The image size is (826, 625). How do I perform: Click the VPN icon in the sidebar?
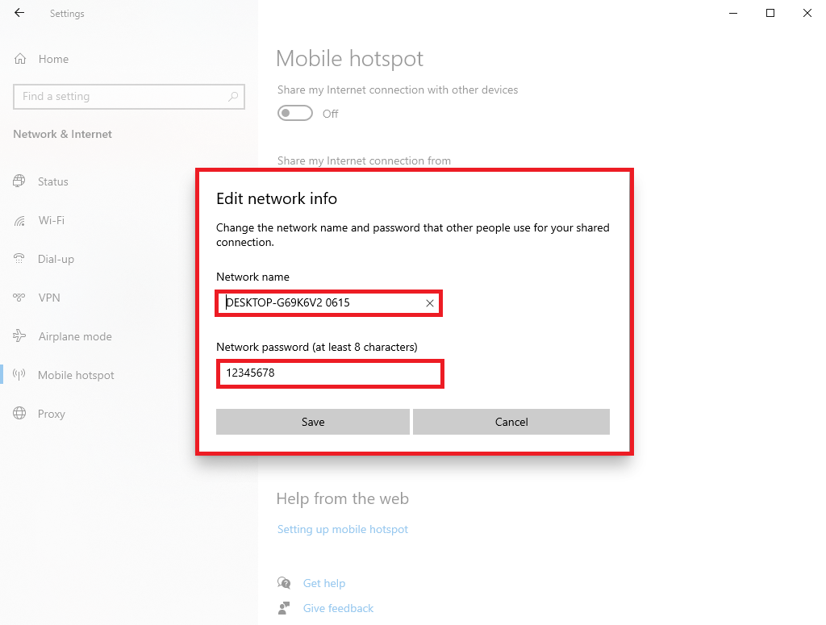click(19, 298)
